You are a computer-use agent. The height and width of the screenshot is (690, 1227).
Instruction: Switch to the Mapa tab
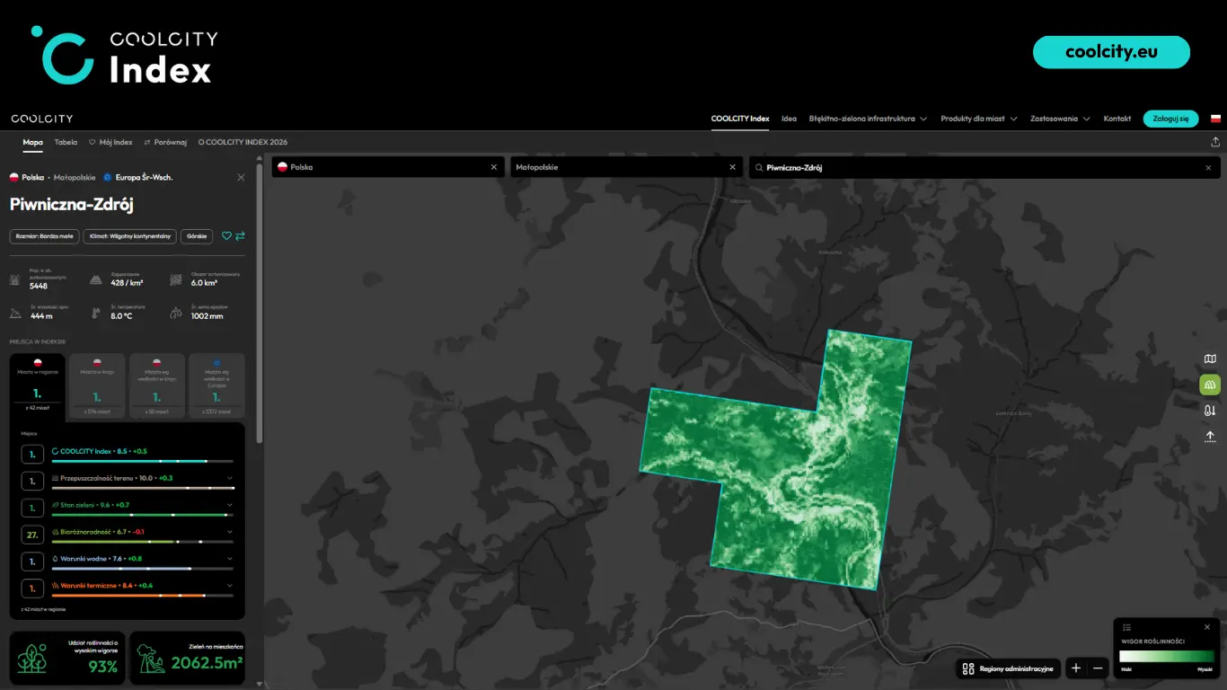coord(32,142)
